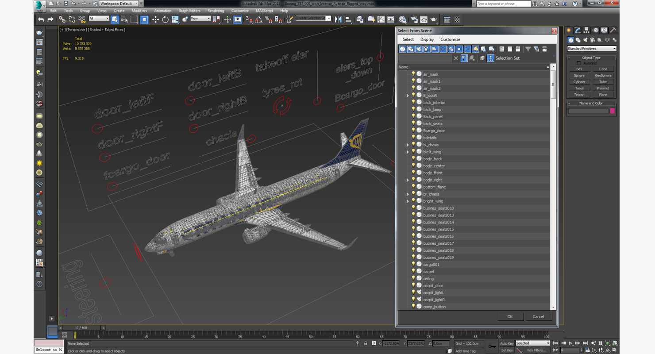655x354 pixels.
Task: Click the time slider showing 0 / 100
Action: point(81,328)
